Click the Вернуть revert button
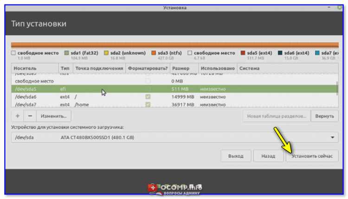Screen dimensions: 348x199 pos(324,116)
